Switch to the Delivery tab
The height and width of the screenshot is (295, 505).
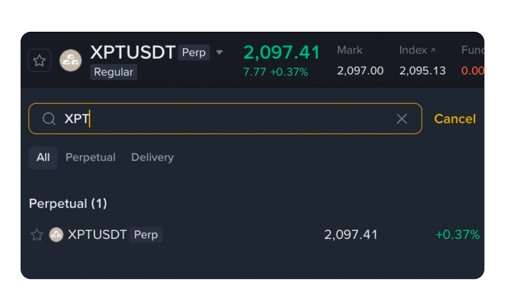[x=152, y=157]
